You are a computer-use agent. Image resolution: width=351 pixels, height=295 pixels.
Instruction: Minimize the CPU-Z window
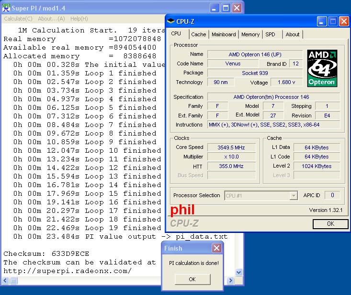[x=321, y=21]
